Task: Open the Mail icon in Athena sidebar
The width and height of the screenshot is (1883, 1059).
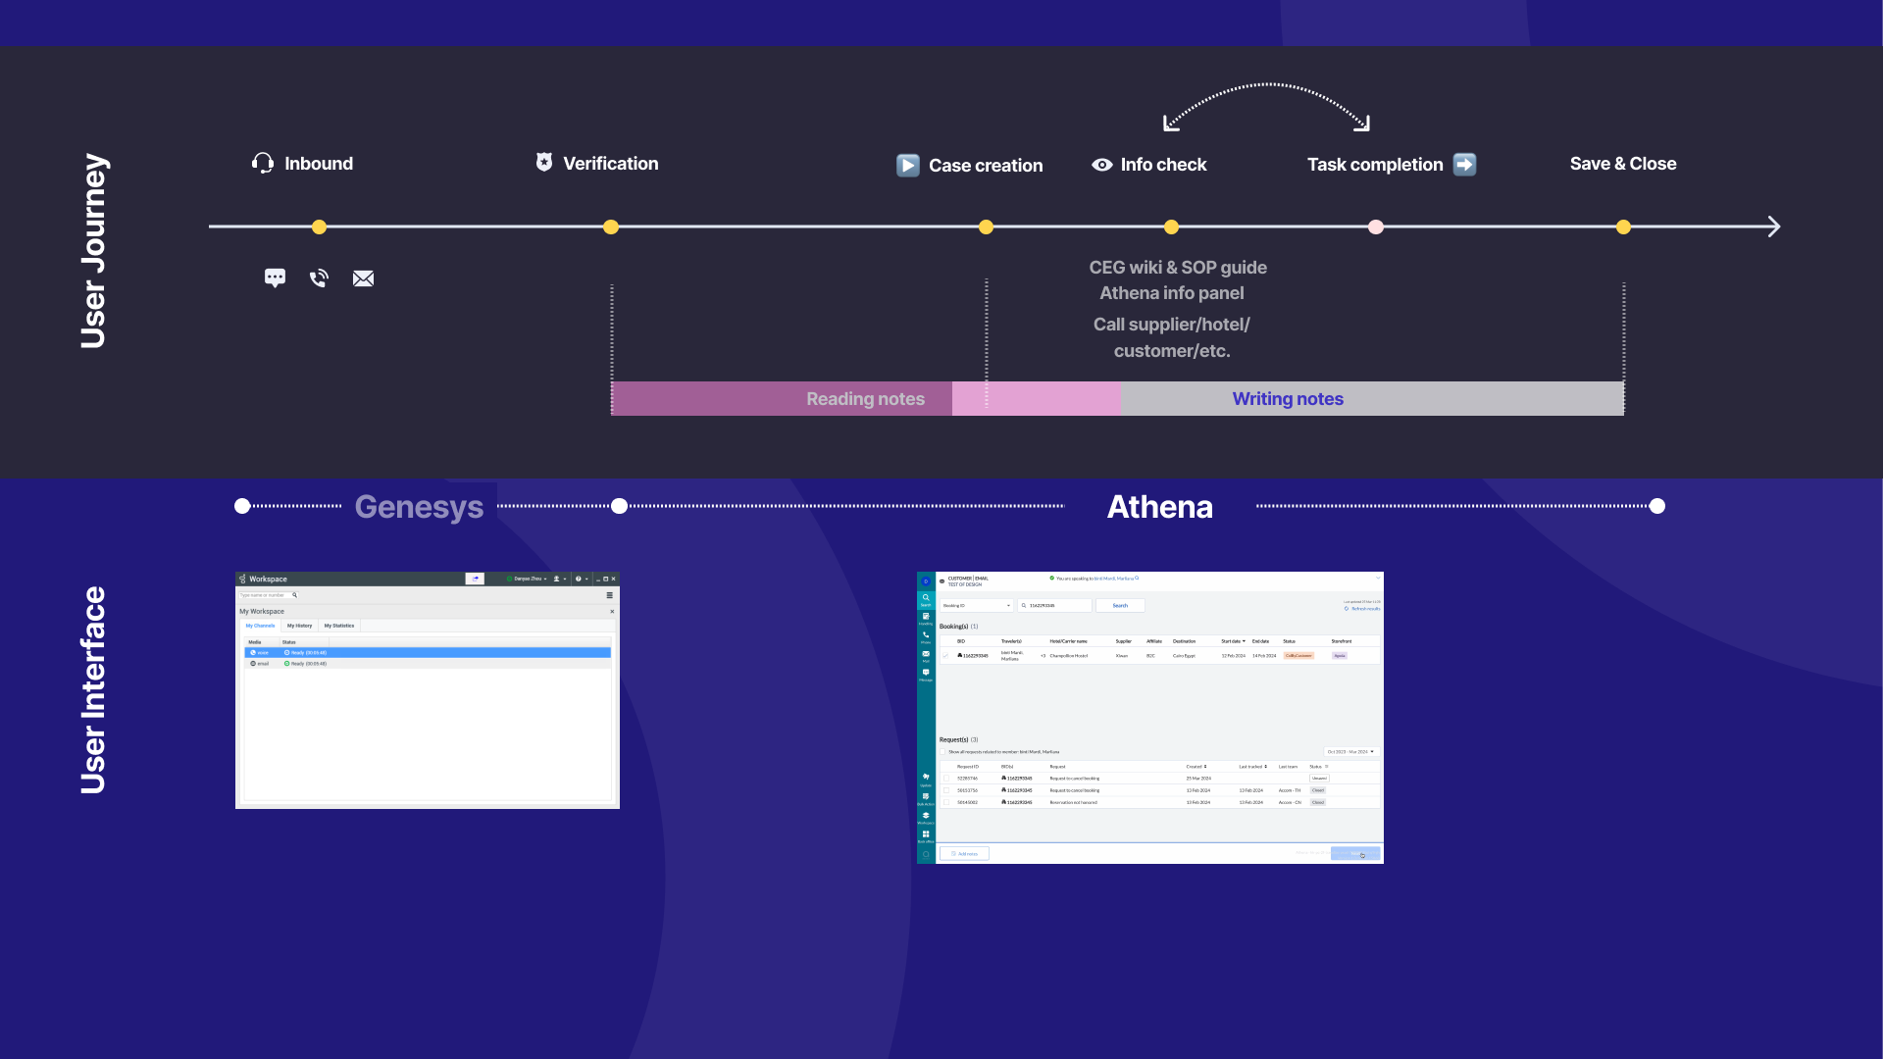Action: [x=925, y=655]
